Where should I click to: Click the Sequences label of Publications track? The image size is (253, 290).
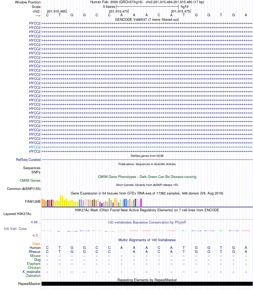(32, 168)
